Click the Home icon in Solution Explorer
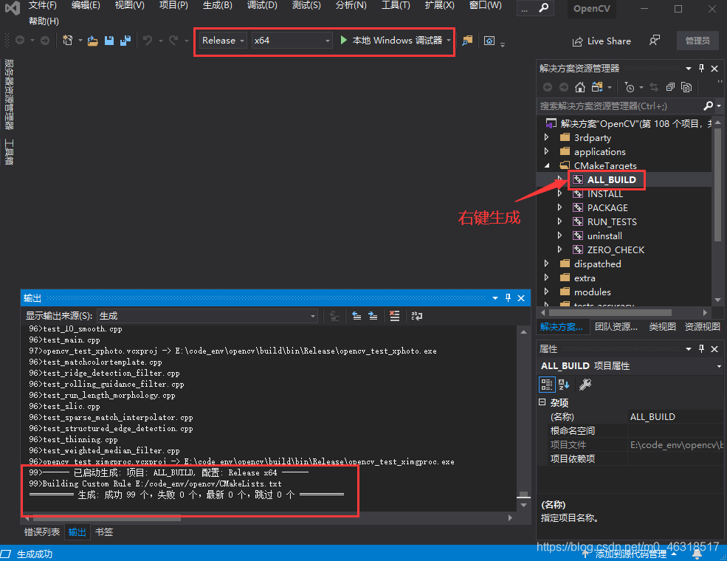The image size is (727, 561). [580, 86]
